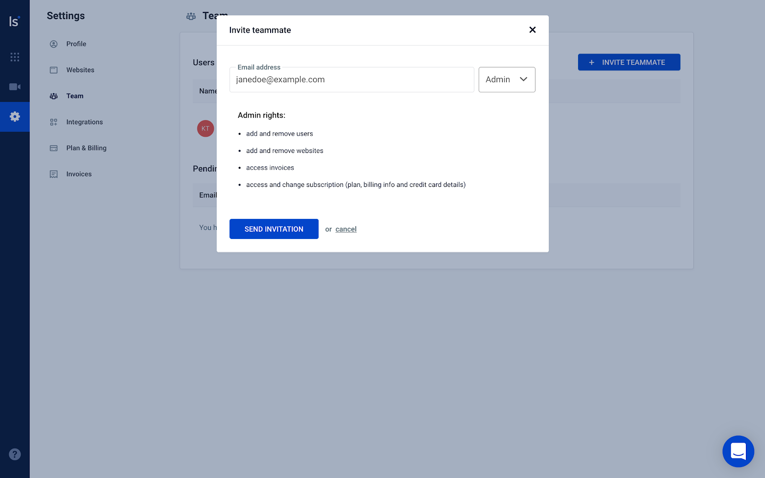Click the settings gear icon in sidebar
The height and width of the screenshot is (478, 765).
[15, 117]
